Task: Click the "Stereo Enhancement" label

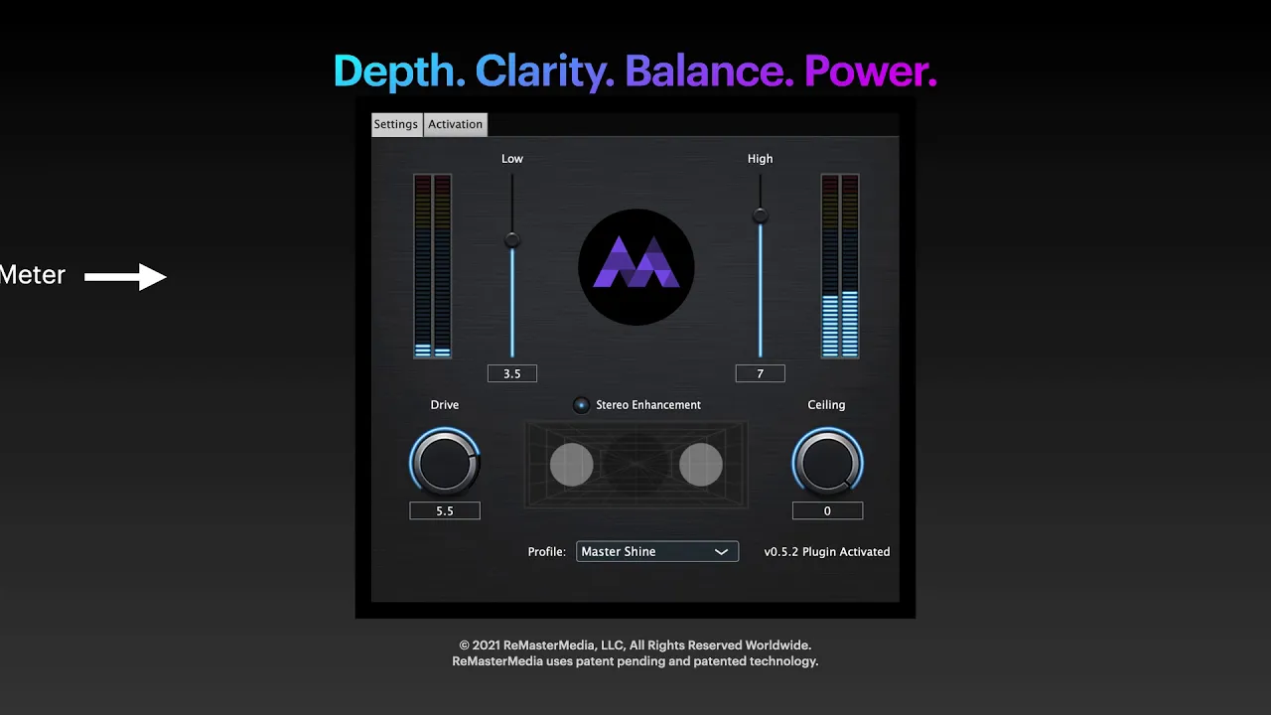Action: [x=648, y=405]
